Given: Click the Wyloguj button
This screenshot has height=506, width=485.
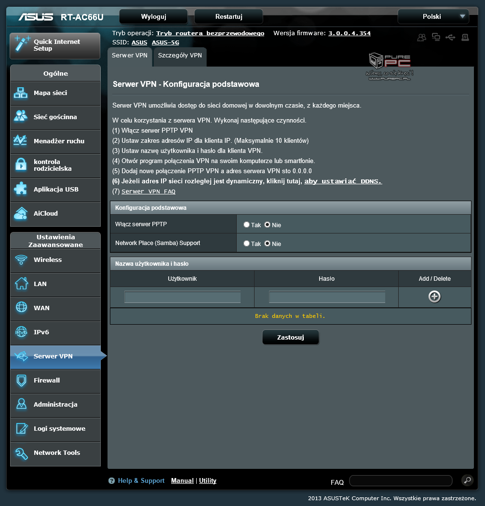Looking at the screenshot, I should click(153, 16).
